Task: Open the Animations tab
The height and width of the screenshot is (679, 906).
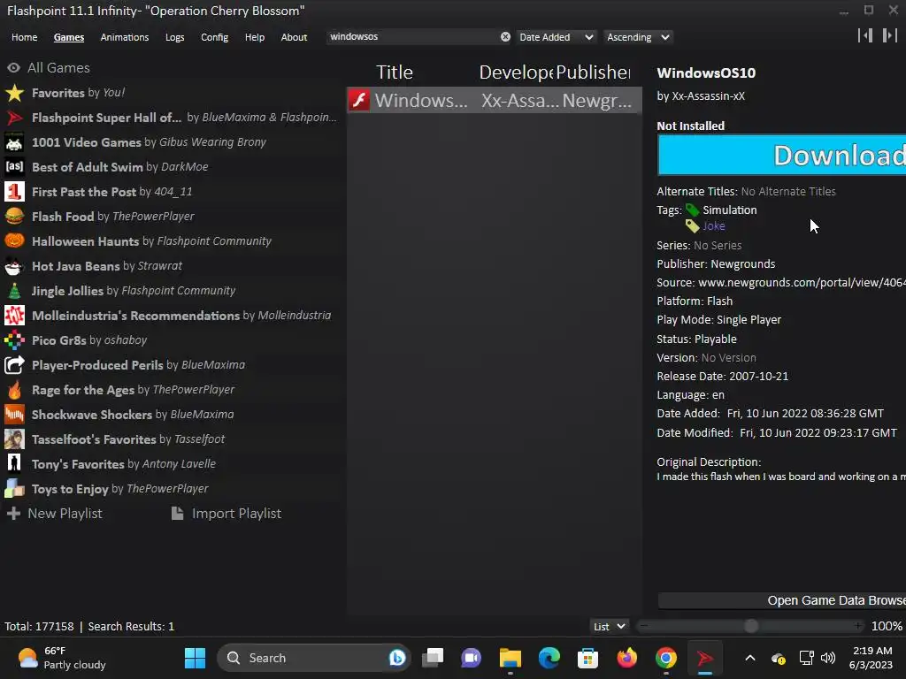Action: [x=124, y=37]
